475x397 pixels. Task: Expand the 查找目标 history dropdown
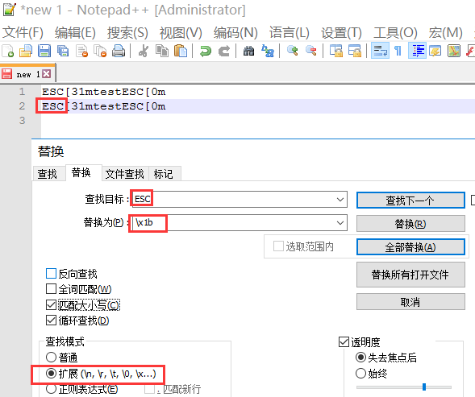(x=340, y=200)
